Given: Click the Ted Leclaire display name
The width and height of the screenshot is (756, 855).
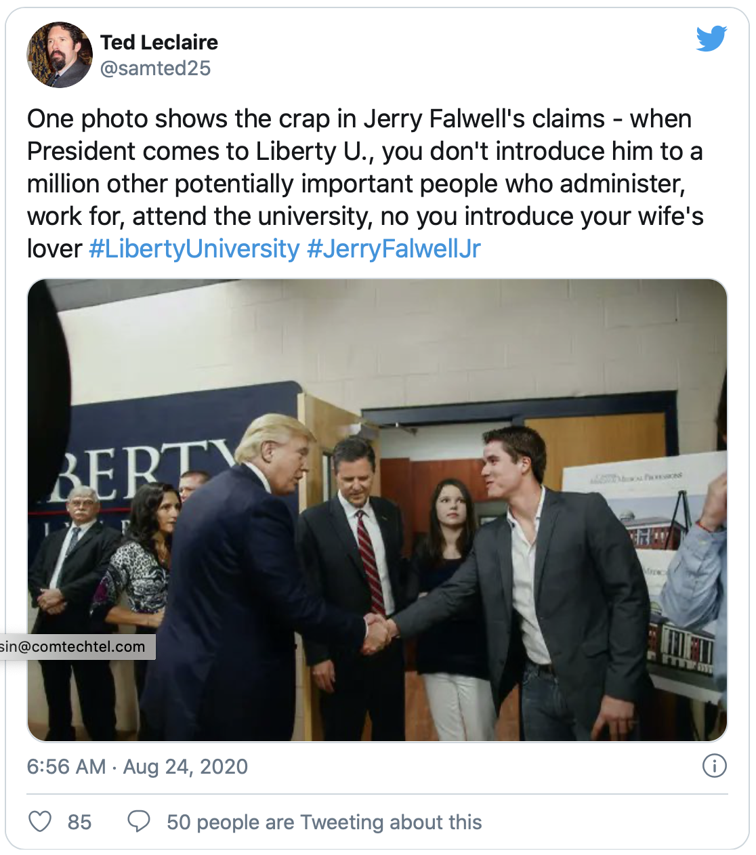Looking at the screenshot, I should tap(159, 43).
